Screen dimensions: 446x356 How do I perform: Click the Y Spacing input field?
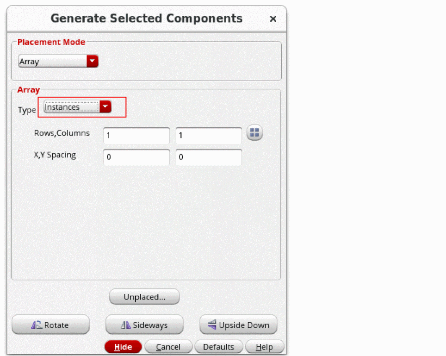tap(209, 157)
